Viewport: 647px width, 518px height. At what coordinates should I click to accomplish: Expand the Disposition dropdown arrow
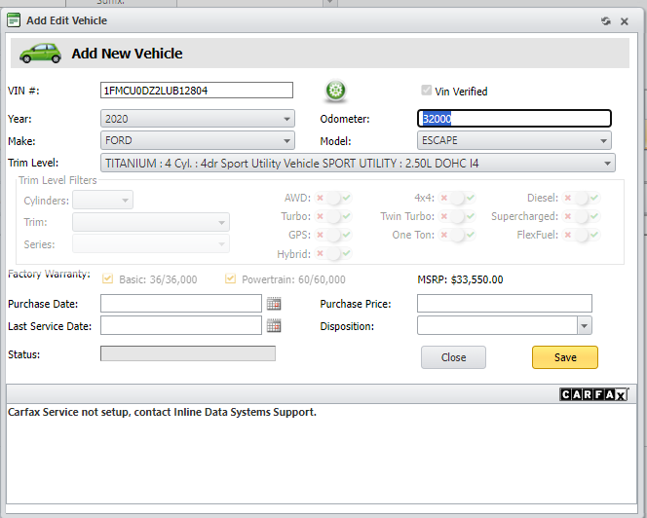pyautogui.click(x=584, y=326)
